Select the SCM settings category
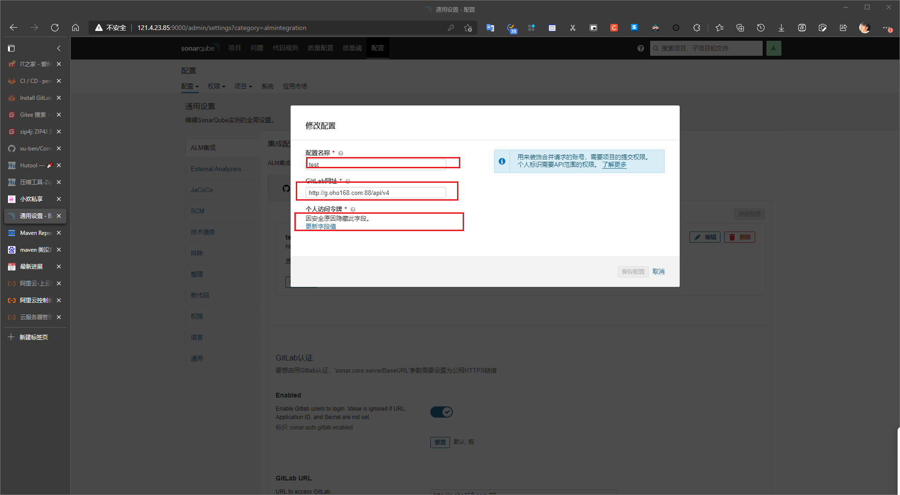This screenshot has width=900, height=495. (x=197, y=210)
